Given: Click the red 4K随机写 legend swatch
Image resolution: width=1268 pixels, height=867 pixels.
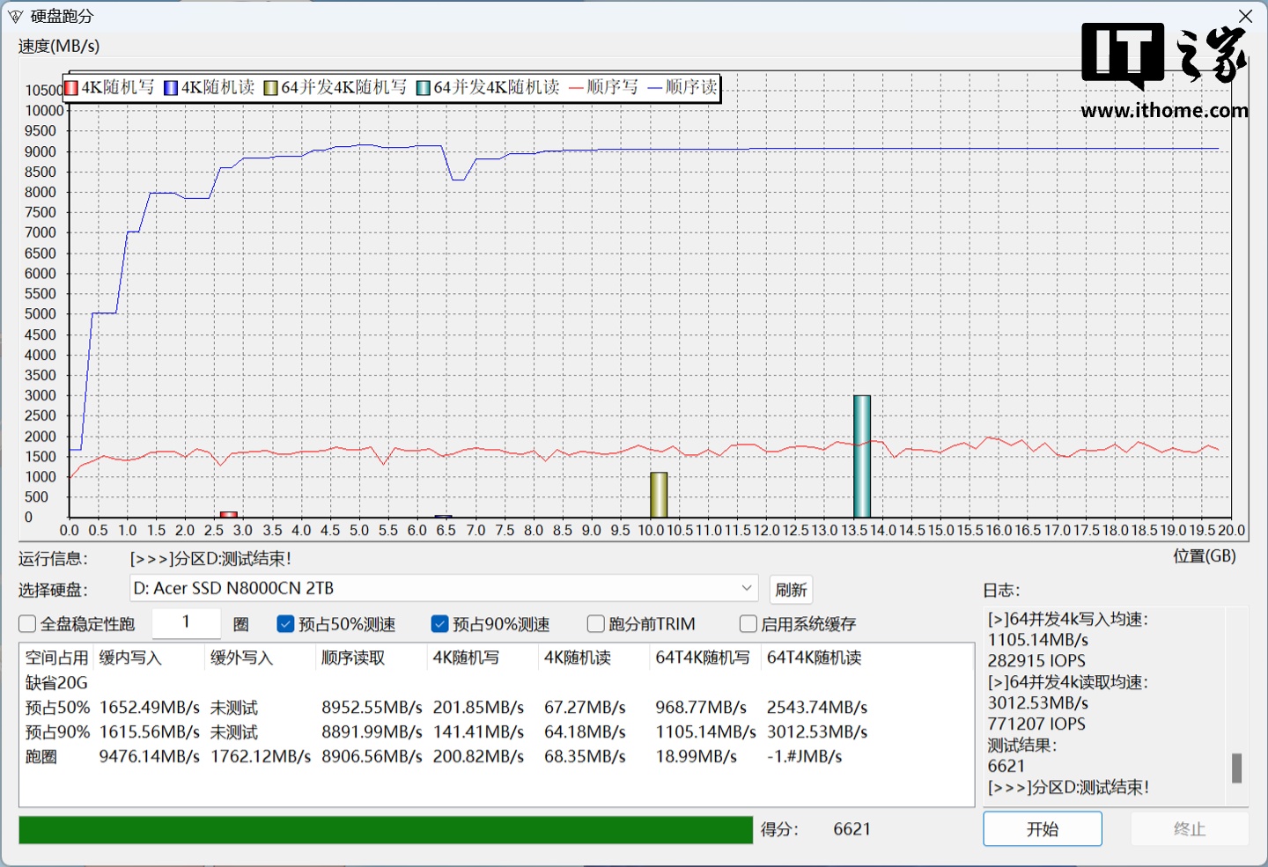Looking at the screenshot, I should 71,88.
